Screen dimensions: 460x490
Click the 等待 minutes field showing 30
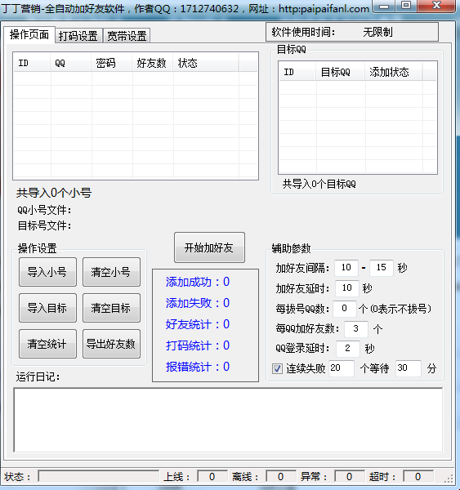(x=408, y=368)
